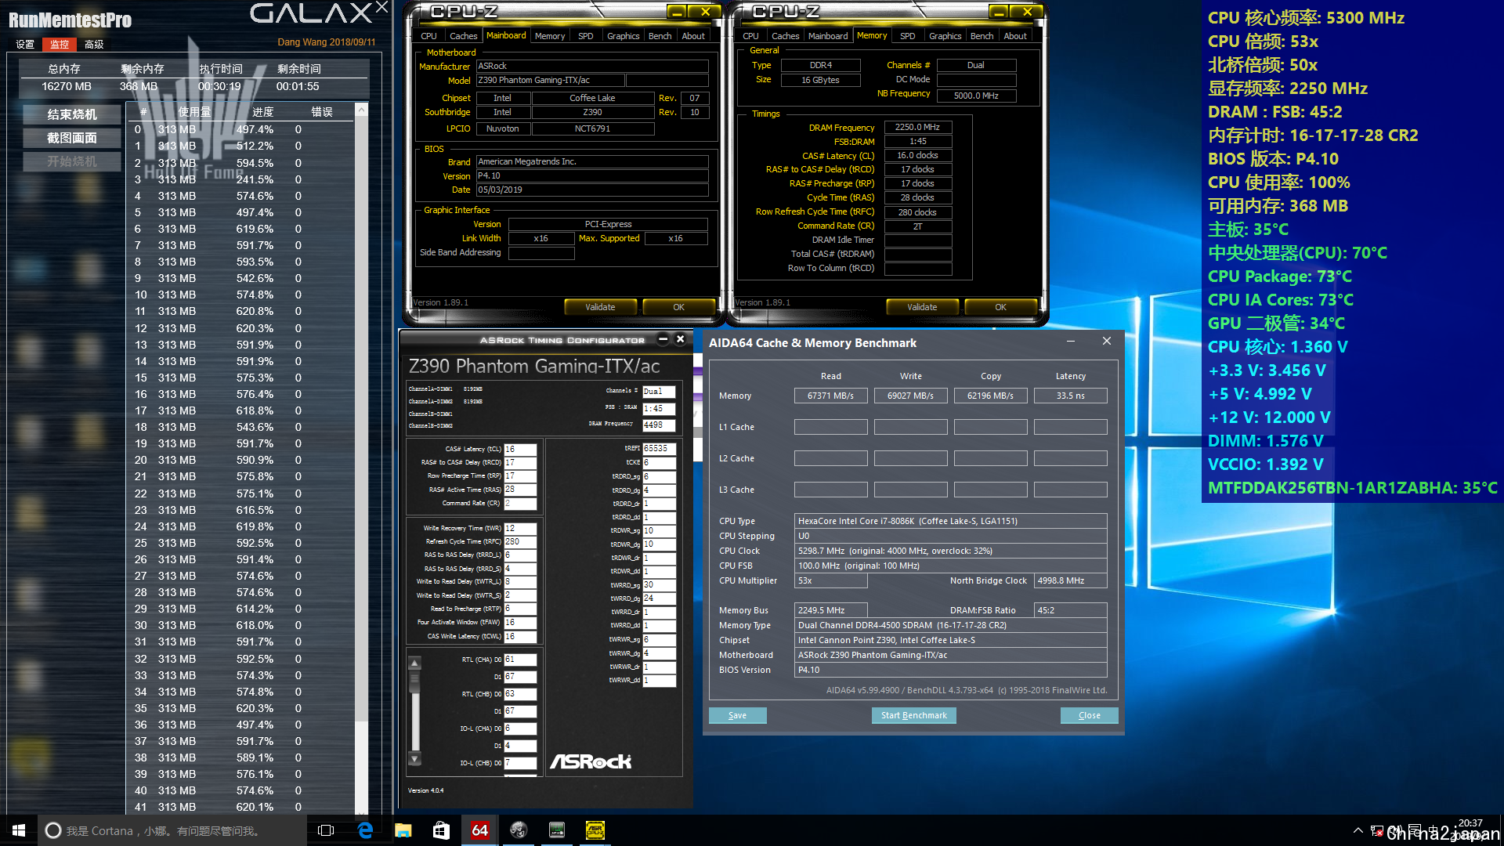Click the CAS# Latency (tCL) field in ASRock Timing Configurator

point(520,450)
